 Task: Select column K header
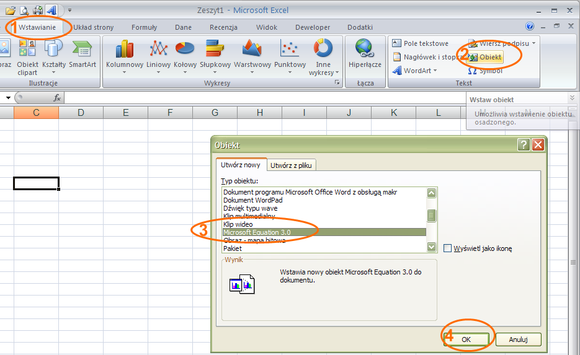393,113
